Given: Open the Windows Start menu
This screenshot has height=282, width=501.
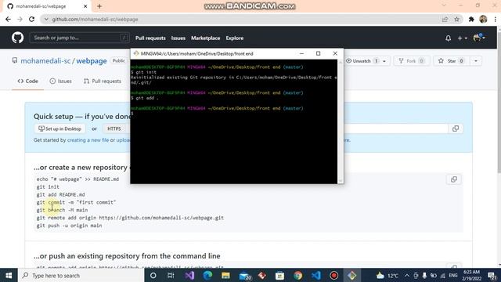Looking at the screenshot, I should click(9, 275).
